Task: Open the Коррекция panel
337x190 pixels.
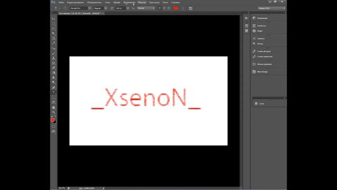Action: (x=262, y=18)
